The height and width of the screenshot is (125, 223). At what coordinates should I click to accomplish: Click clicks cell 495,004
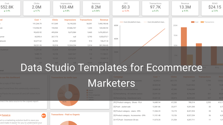click(x=55, y=32)
